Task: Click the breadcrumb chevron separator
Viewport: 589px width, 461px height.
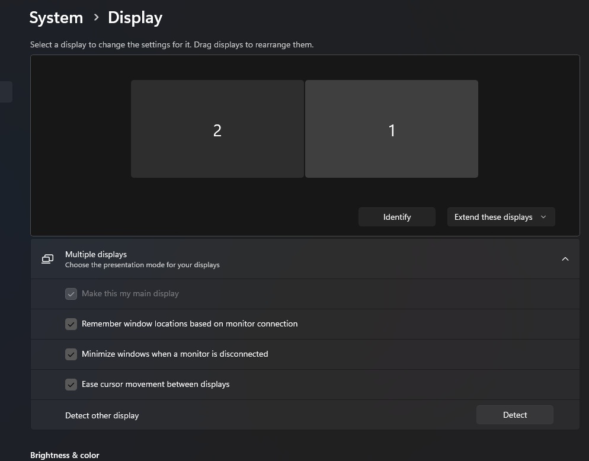Action: click(x=96, y=17)
